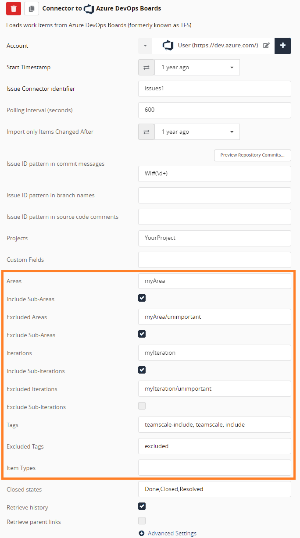Toggle Start Timestamp input mode swap icon

tap(146, 68)
